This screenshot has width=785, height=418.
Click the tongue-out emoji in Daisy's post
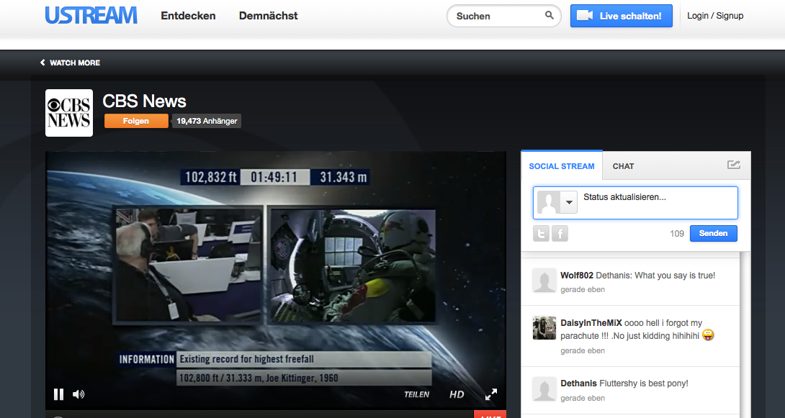[708, 335]
